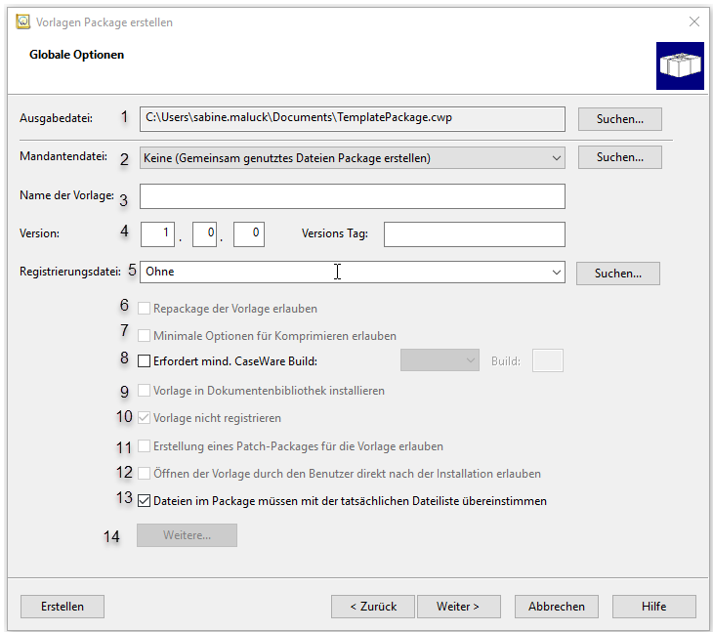Go to next step with Weiter

[x=459, y=607]
